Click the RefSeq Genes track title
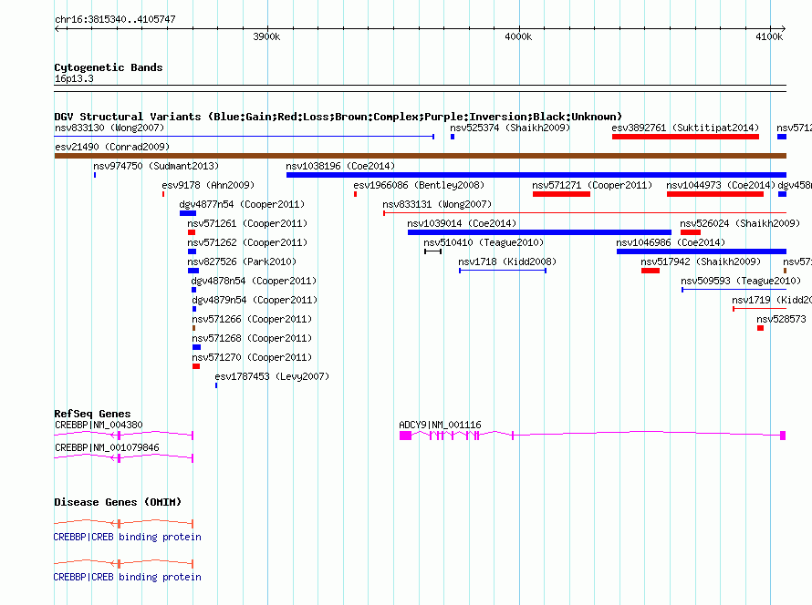Image resolution: width=812 pixels, height=605 pixels. 92,414
